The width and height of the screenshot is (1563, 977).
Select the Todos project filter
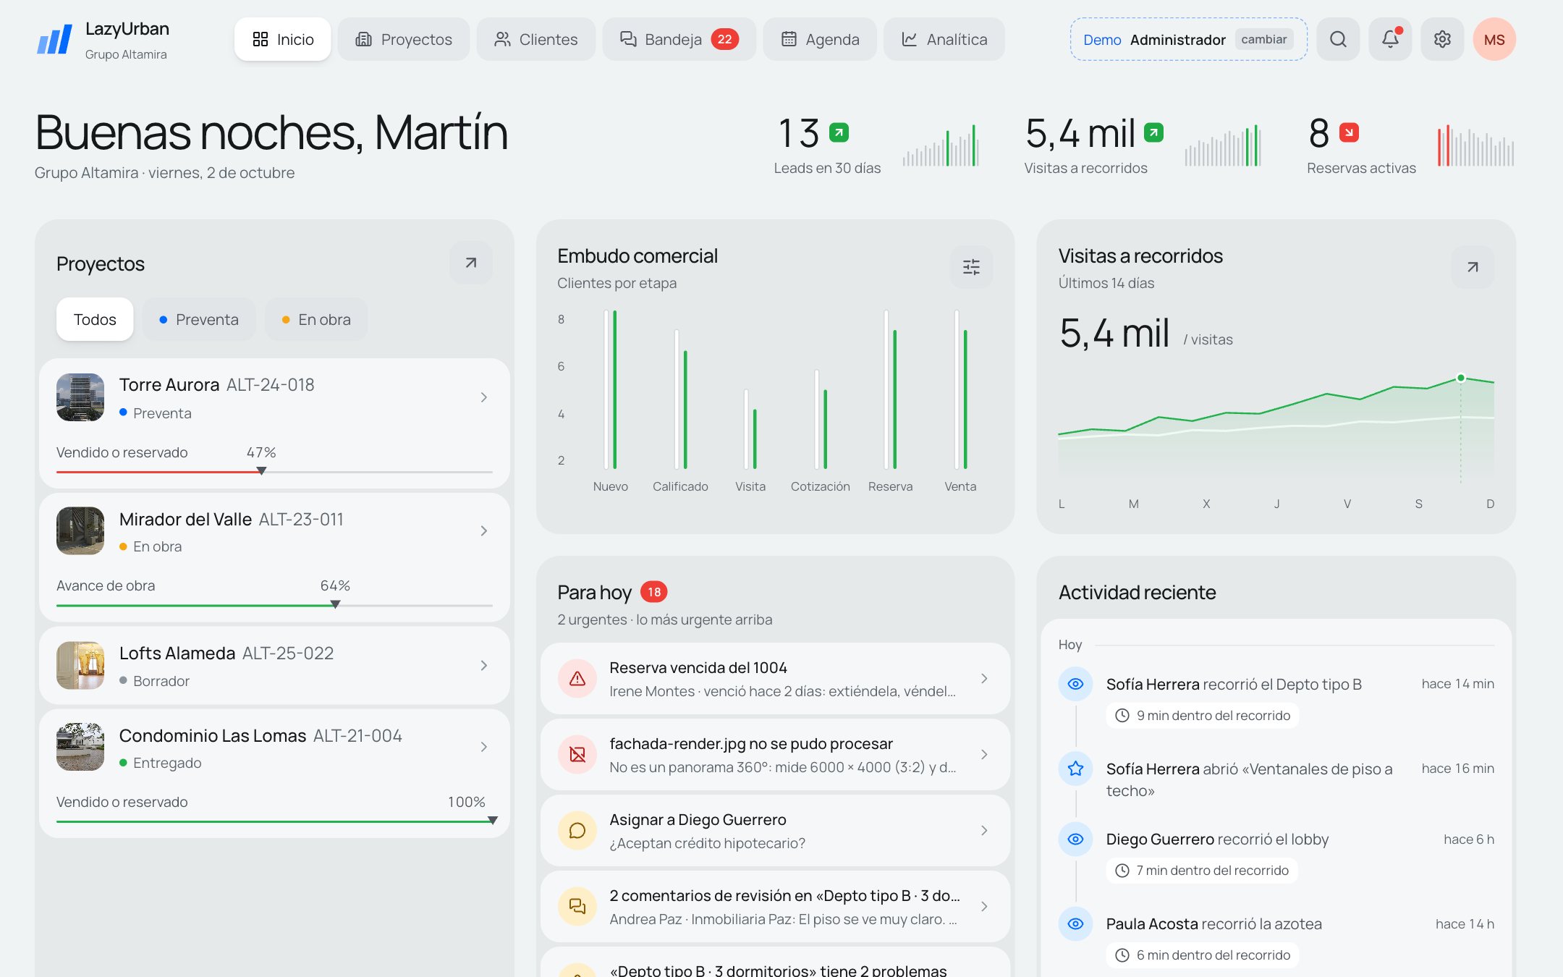[x=95, y=319]
